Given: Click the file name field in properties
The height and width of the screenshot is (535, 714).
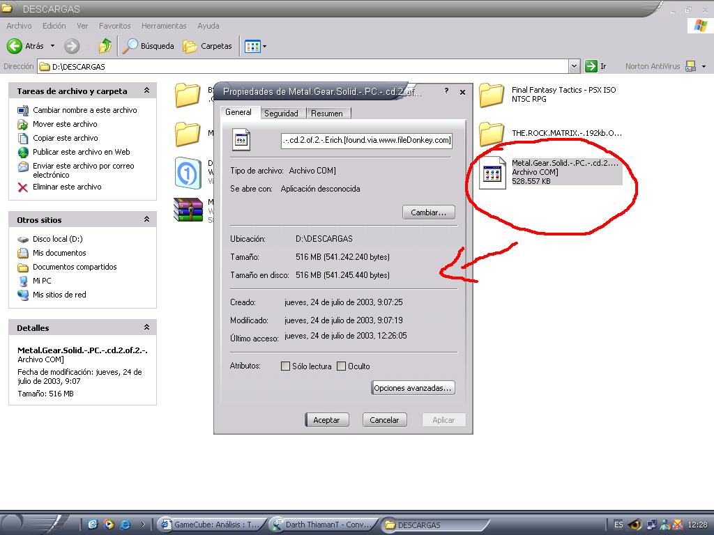Looking at the screenshot, I should pyautogui.click(x=367, y=140).
